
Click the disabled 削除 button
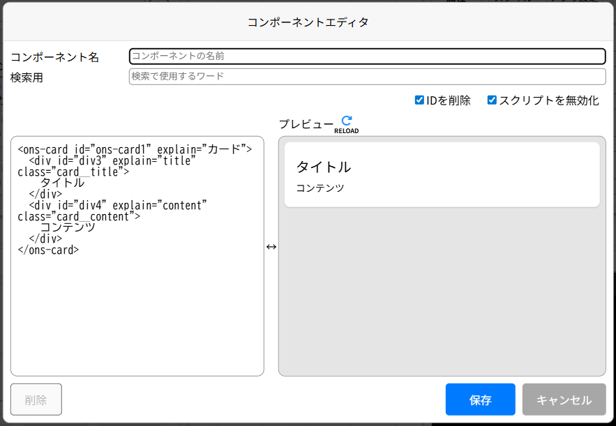36,400
